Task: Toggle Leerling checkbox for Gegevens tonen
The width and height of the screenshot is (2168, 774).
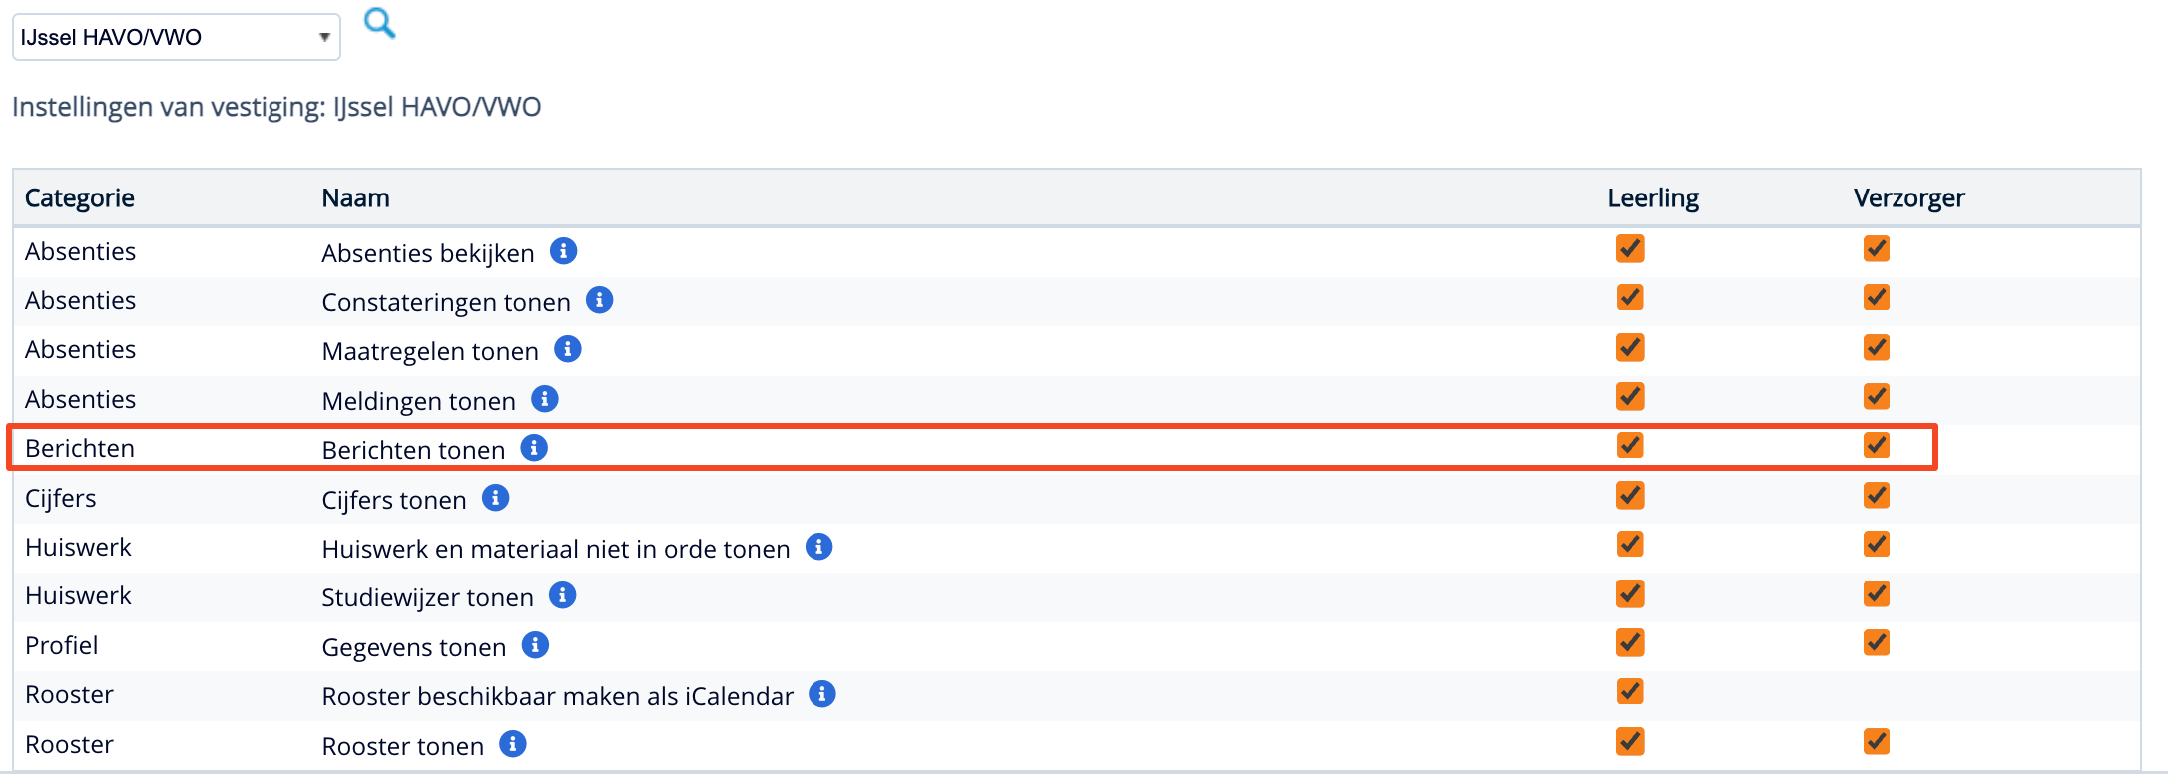Action: click(1630, 642)
